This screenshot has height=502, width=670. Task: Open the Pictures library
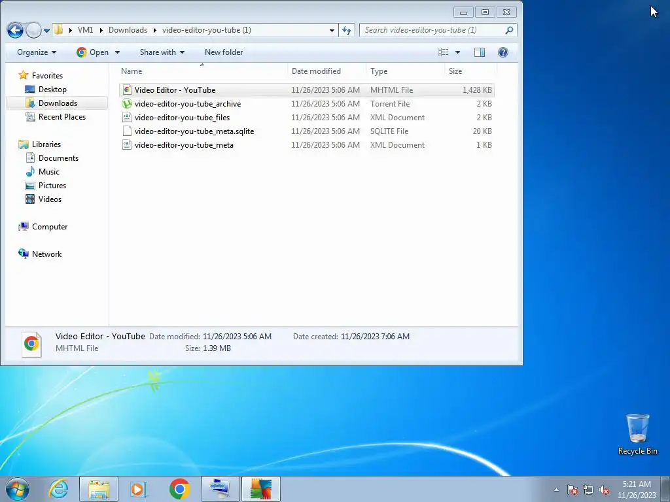tap(52, 185)
